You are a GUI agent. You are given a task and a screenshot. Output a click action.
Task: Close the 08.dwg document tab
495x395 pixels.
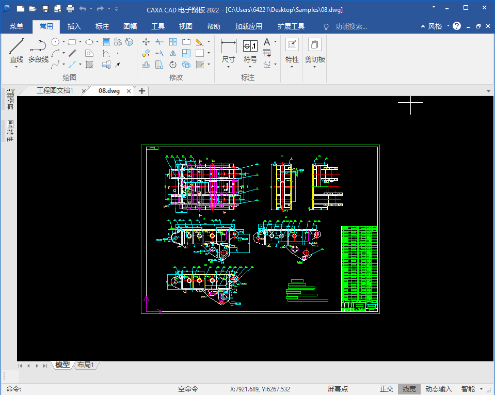coord(129,91)
